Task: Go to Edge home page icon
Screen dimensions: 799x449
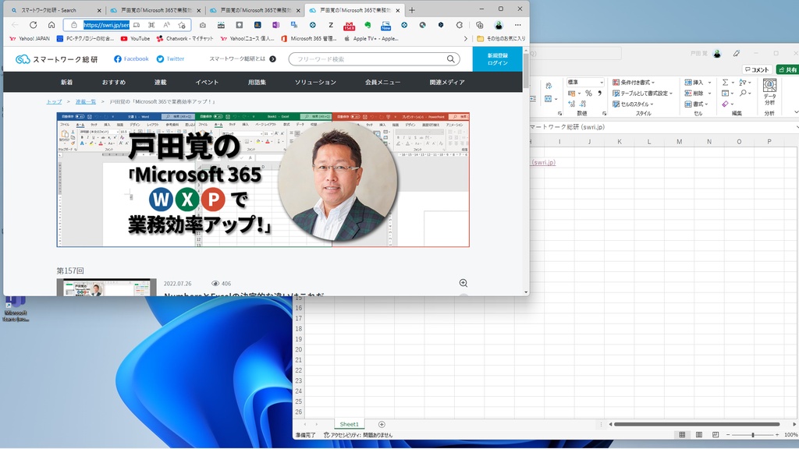Action: click(51, 25)
